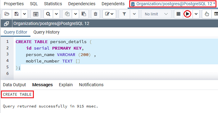Click line 3 person_name VARCHAR (200)

(x=61, y=55)
